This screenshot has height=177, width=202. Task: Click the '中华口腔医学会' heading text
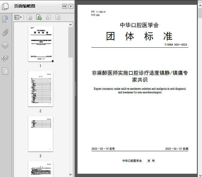point(139,25)
